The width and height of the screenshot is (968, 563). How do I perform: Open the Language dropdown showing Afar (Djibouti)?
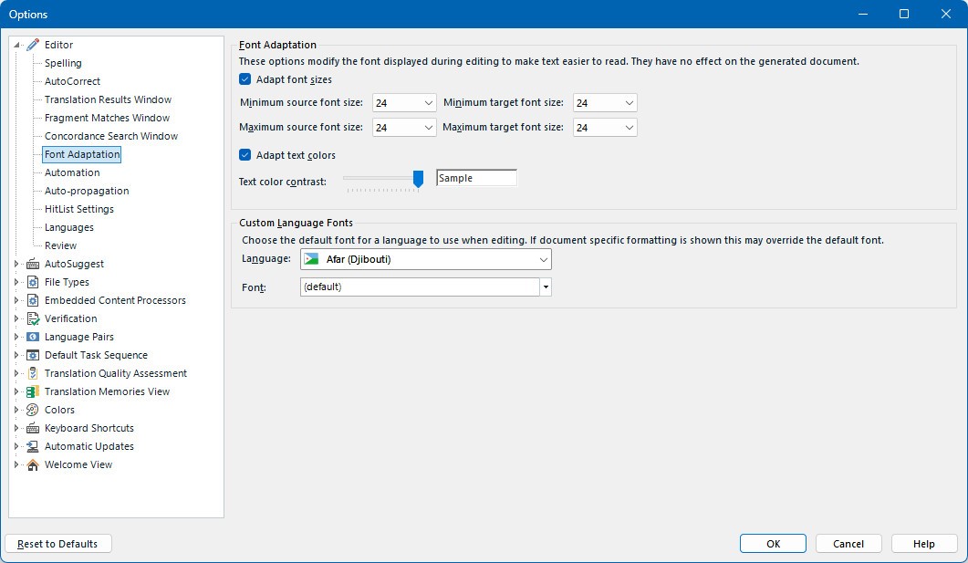coord(425,259)
